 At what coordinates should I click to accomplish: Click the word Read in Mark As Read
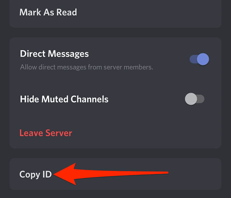pyautogui.click(x=67, y=12)
